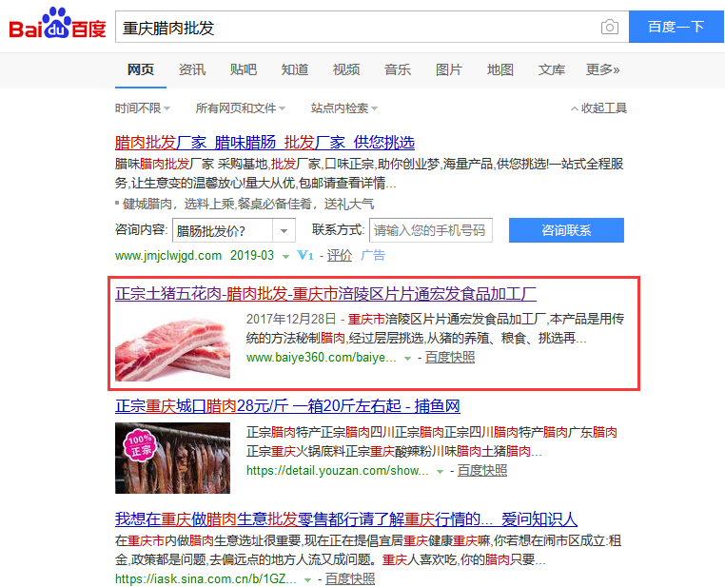Viewport: 725px width, 587px height.
Task: Switch to the 地图 tab
Action: (500, 69)
